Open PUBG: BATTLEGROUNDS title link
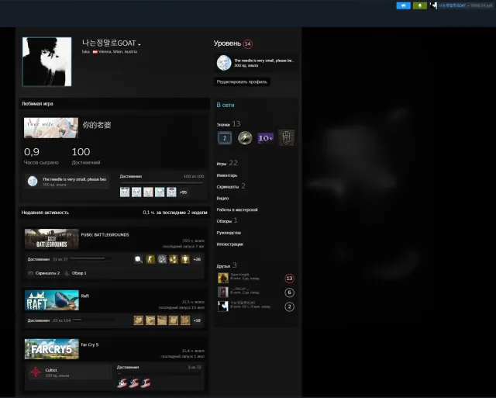Image resolution: width=496 pixels, height=398 pixels. (x=105, y=234)
